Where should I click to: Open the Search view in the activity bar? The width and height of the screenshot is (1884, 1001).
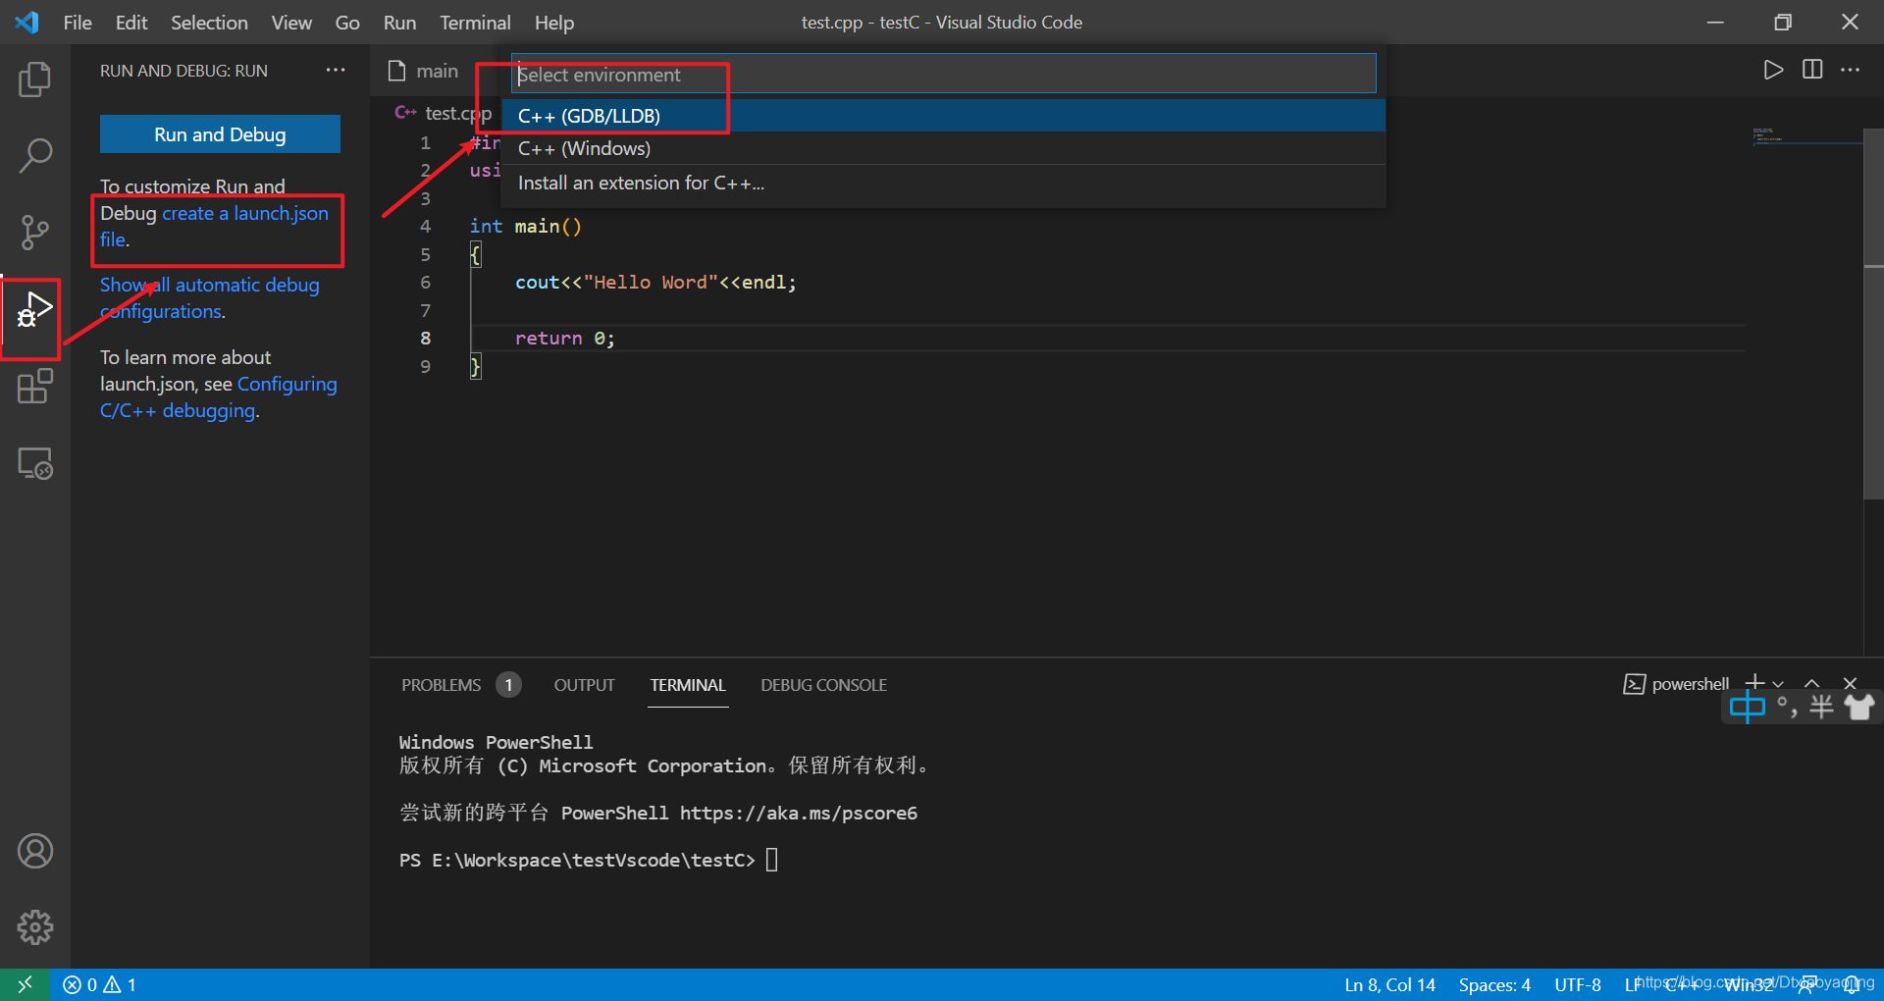coord(35,156)
